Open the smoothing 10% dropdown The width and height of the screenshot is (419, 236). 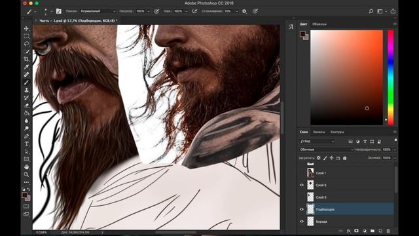[236, 11]
